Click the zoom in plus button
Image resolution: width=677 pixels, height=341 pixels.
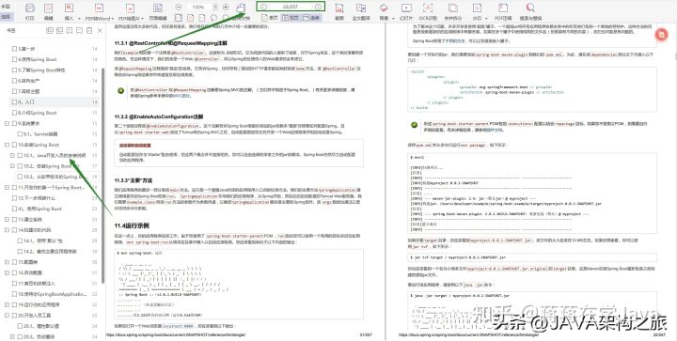pos(226,7)
